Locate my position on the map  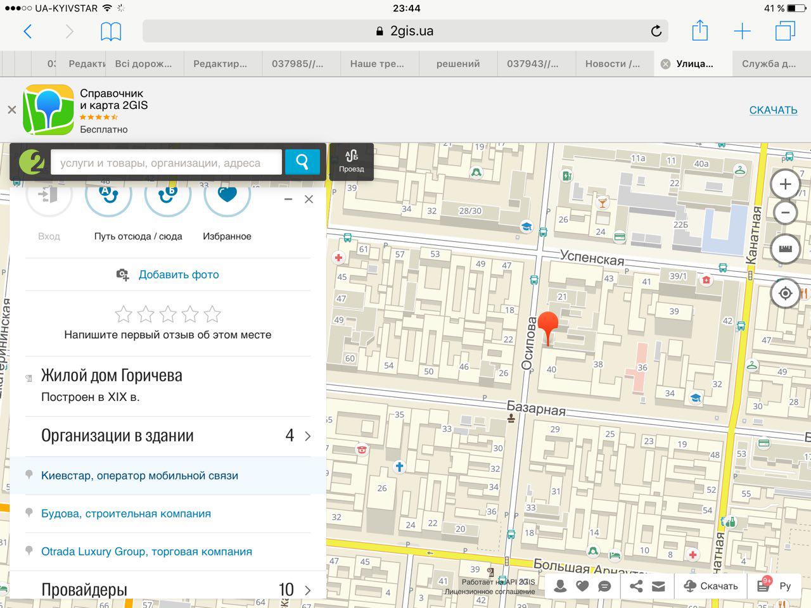click(785, 294)
